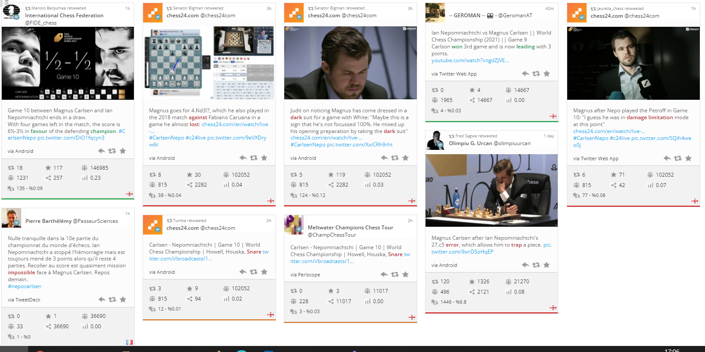Image resolution: width=705 pixels, height=352 pixels.
Task: Reply to Meltwater Champions Chess Tour tweet
Action: point(384,274)
